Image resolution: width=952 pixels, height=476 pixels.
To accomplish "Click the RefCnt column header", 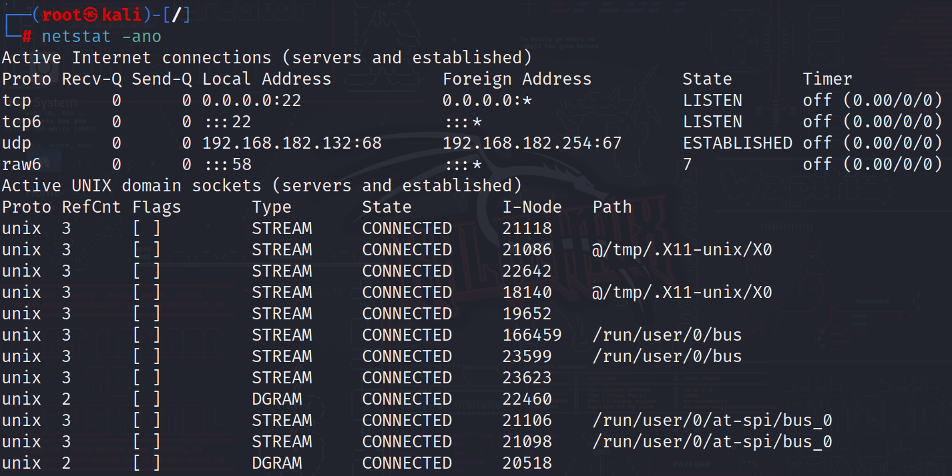I will pyautogui.click(x=91, y=207).
